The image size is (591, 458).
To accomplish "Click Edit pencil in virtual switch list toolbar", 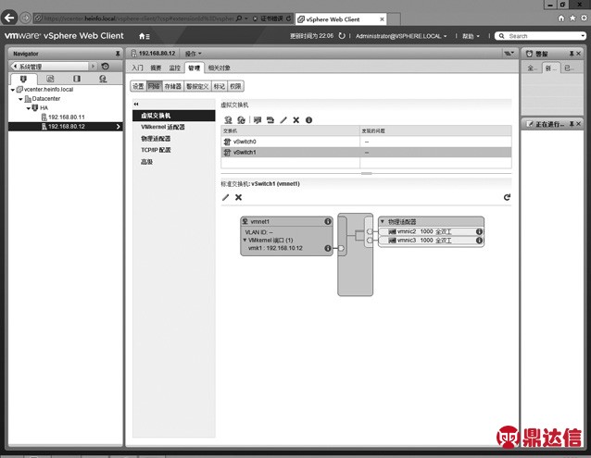I will tap(283, 120).
